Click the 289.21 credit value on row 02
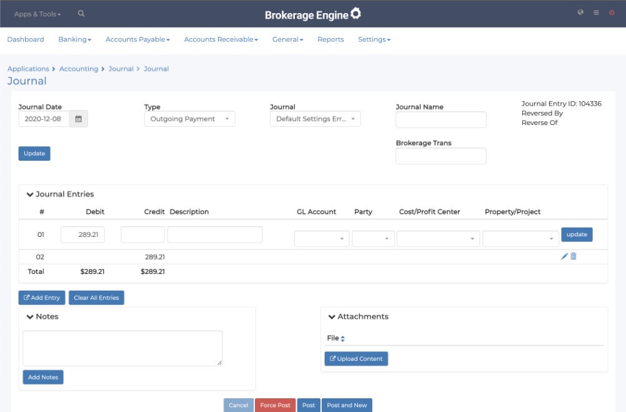The width and height of the screenshot is (626, 412). coord(155,257)
